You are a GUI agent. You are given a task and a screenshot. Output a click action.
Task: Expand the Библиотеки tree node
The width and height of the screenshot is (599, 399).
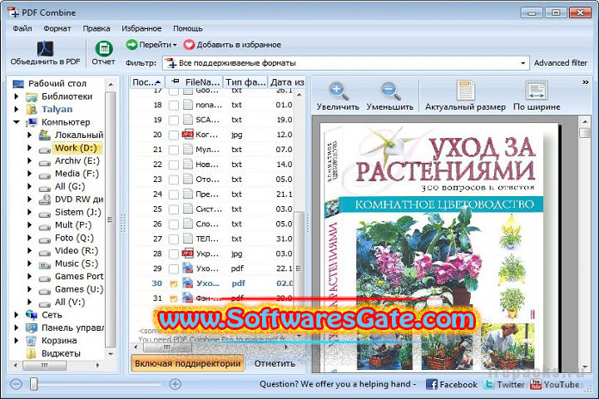16,96
